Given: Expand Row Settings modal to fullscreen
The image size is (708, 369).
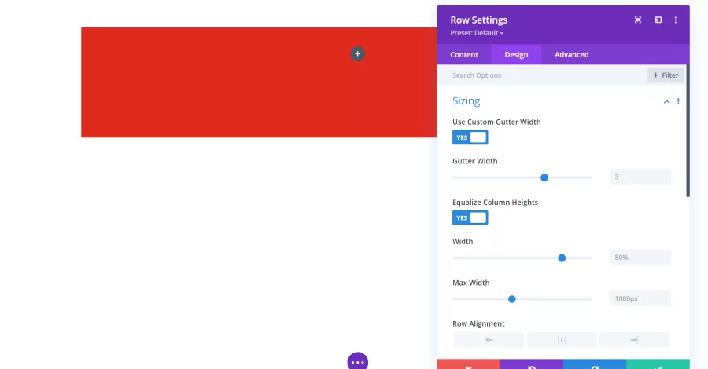Looking at the screenshot, I should [637, 20].
